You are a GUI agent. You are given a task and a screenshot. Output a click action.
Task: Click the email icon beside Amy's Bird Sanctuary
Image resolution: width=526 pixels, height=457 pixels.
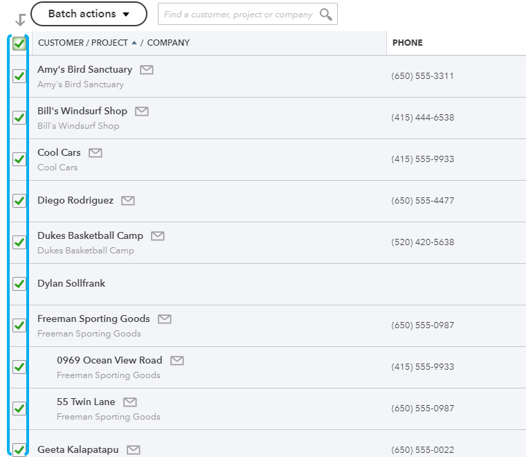(147, 70)
